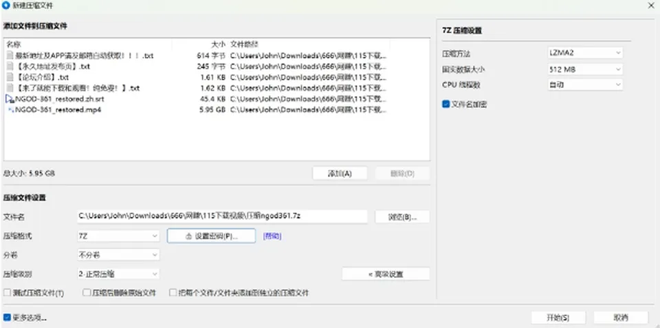Click the 文件名 archive path input field
The image size is (660, 328).
(x=222, y=216)
